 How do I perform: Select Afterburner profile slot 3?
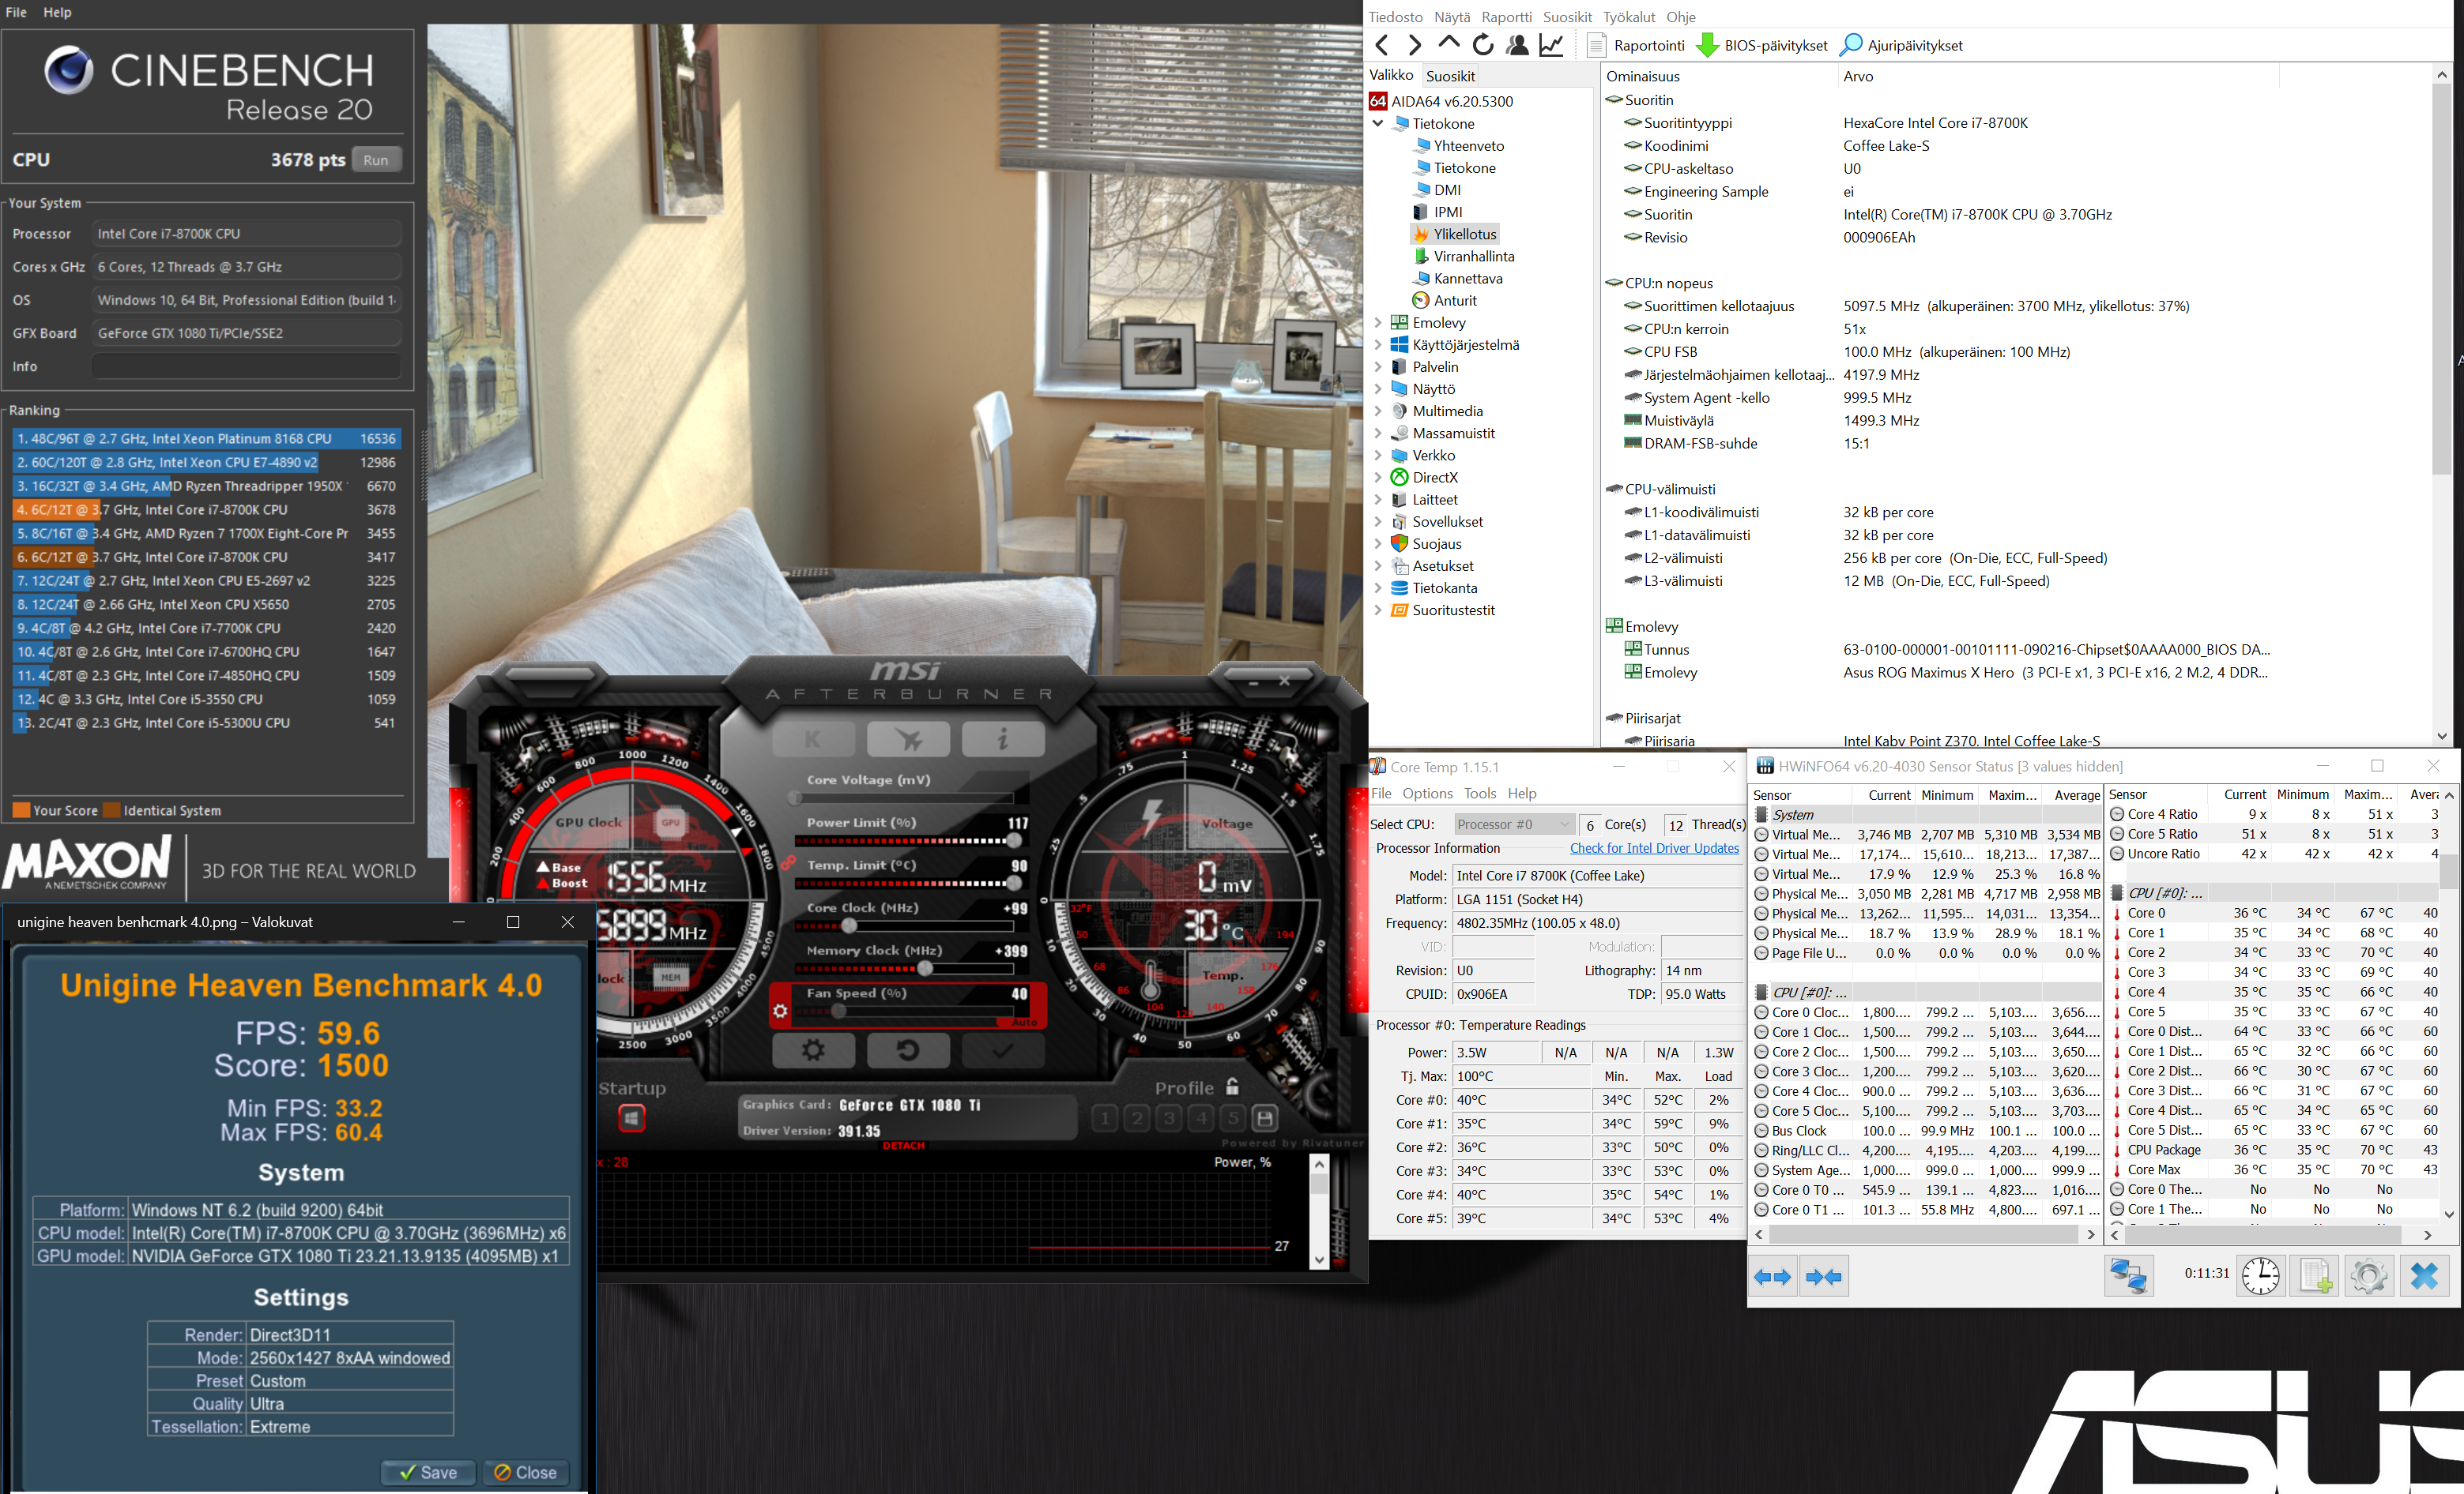(1169, 1118)
